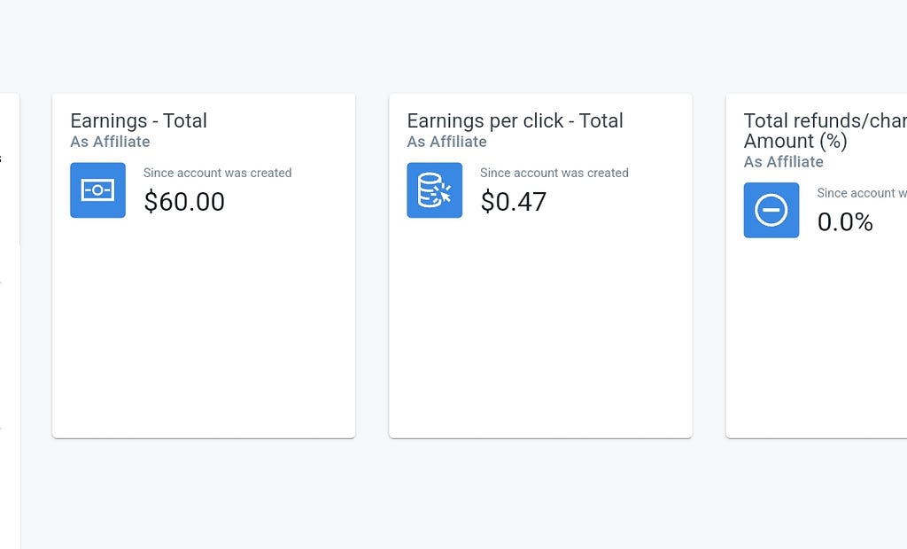Click the coins-with-cursor earnings per click icon

coord(434,190)
